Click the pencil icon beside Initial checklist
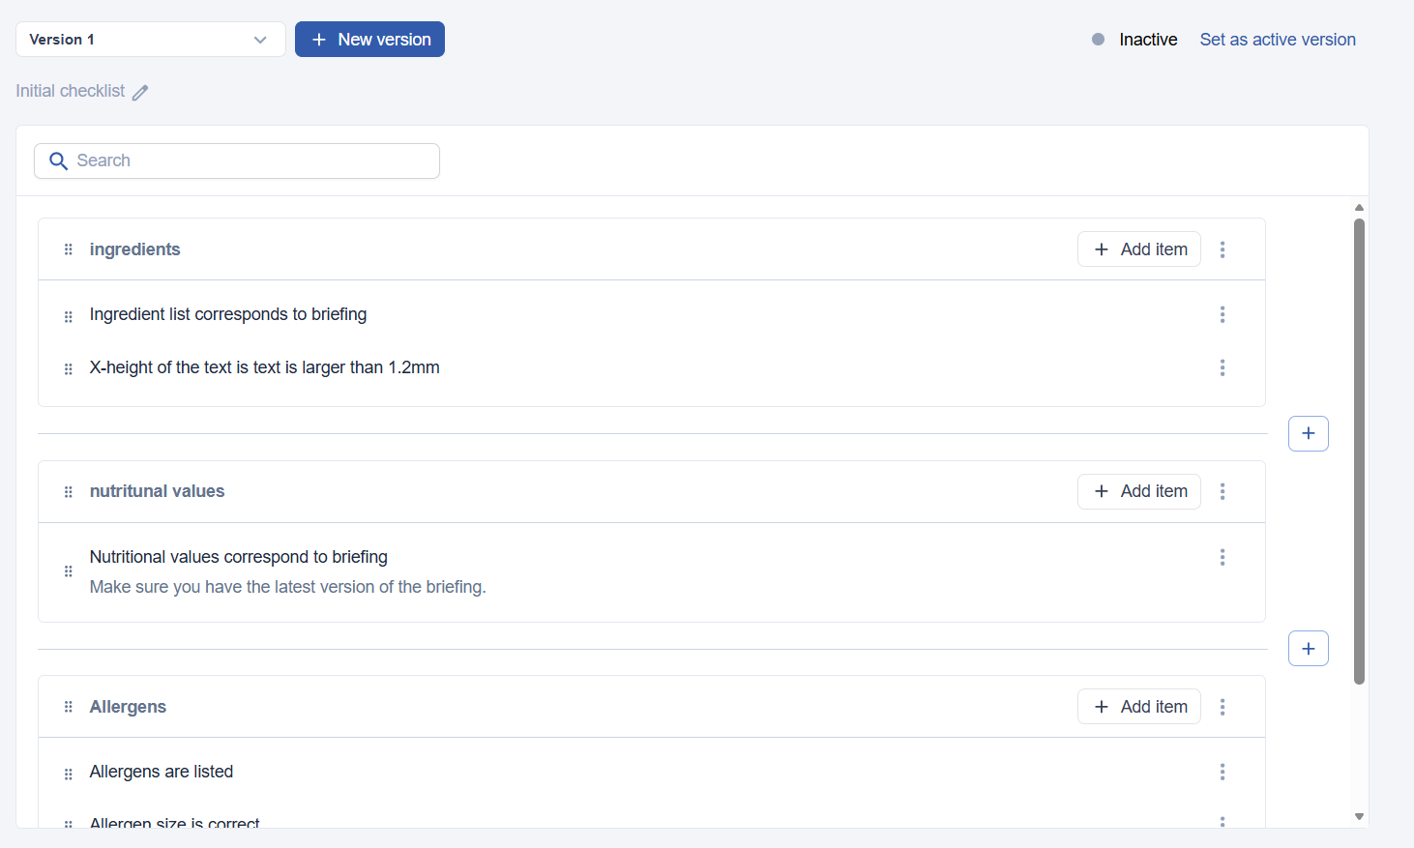This screenshot has width=1414, height=848. [x=140, y=93]
